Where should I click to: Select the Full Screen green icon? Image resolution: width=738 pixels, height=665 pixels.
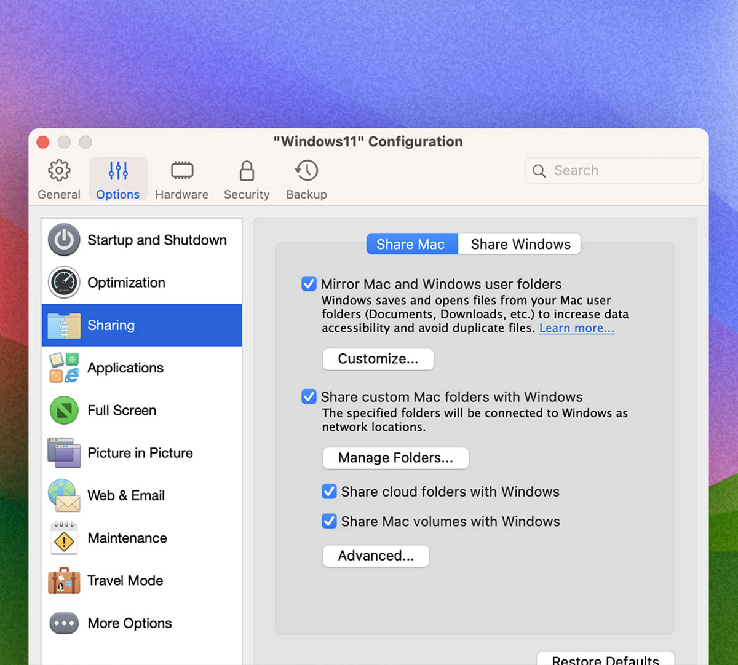coord(64,411)
